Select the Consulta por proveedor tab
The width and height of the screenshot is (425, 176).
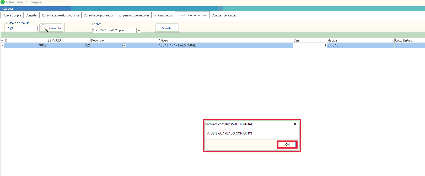point(98,15)
